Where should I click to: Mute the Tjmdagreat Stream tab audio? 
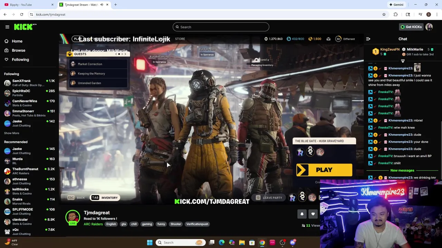102,5
